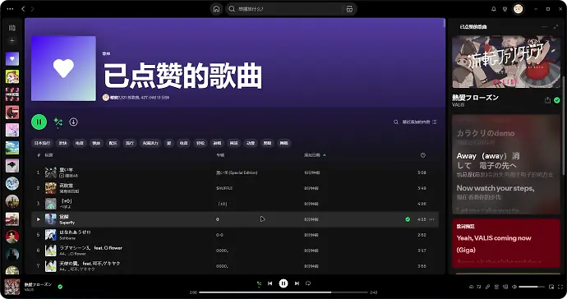This screenshot has height=299, width=567.
Task: Open the Home page icon
Action: [x=216, y=9]
